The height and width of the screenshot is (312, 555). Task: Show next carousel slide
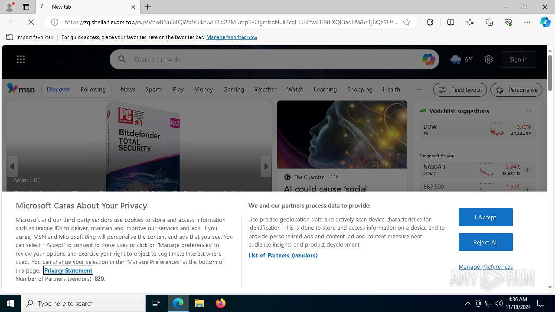tap(266, 166)
